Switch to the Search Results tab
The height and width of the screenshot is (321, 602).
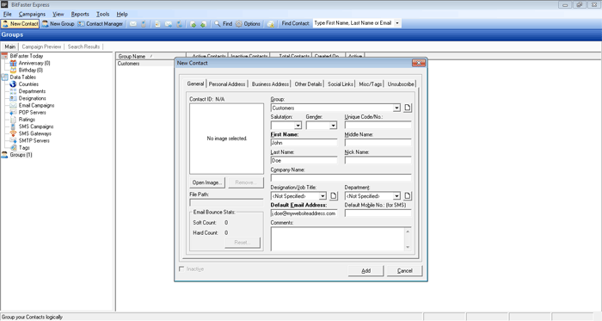(x=83, y=46)
